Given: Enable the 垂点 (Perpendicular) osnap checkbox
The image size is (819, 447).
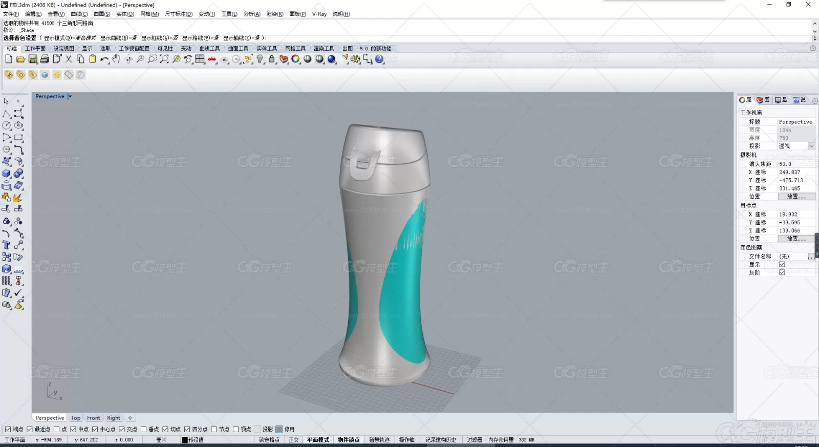Looking at the screenshot, I should (x=144, y=430).
